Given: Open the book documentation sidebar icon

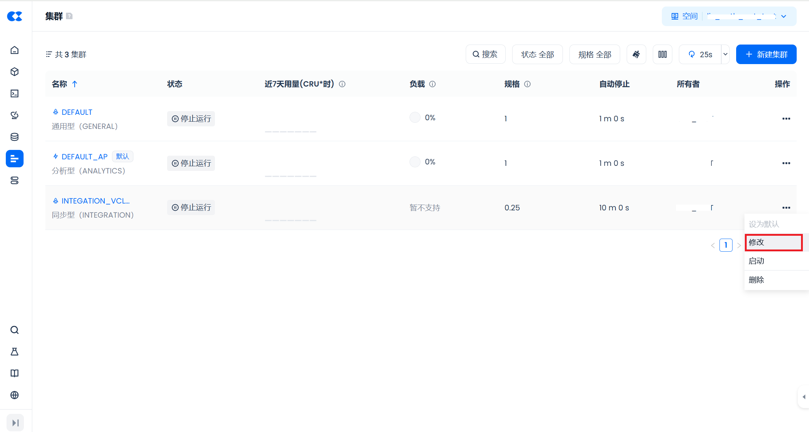Looking at the screenshot, I should pyautogui.click(x=14, y=373).
